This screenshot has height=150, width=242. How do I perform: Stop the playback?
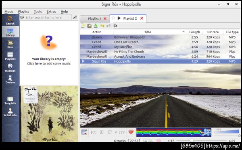[x=110, y=132]
